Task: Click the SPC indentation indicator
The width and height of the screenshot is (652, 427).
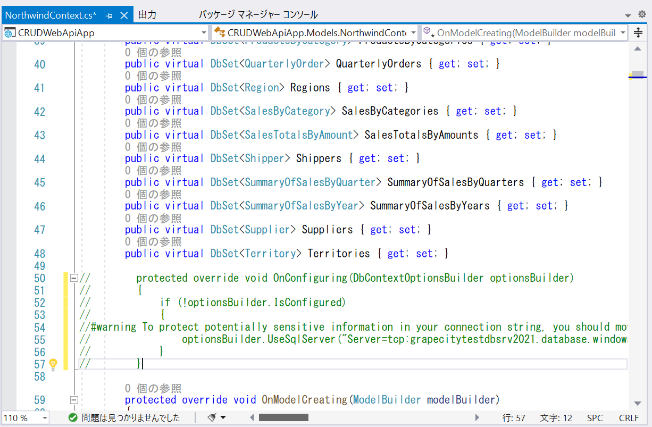Action: [595, 418]
